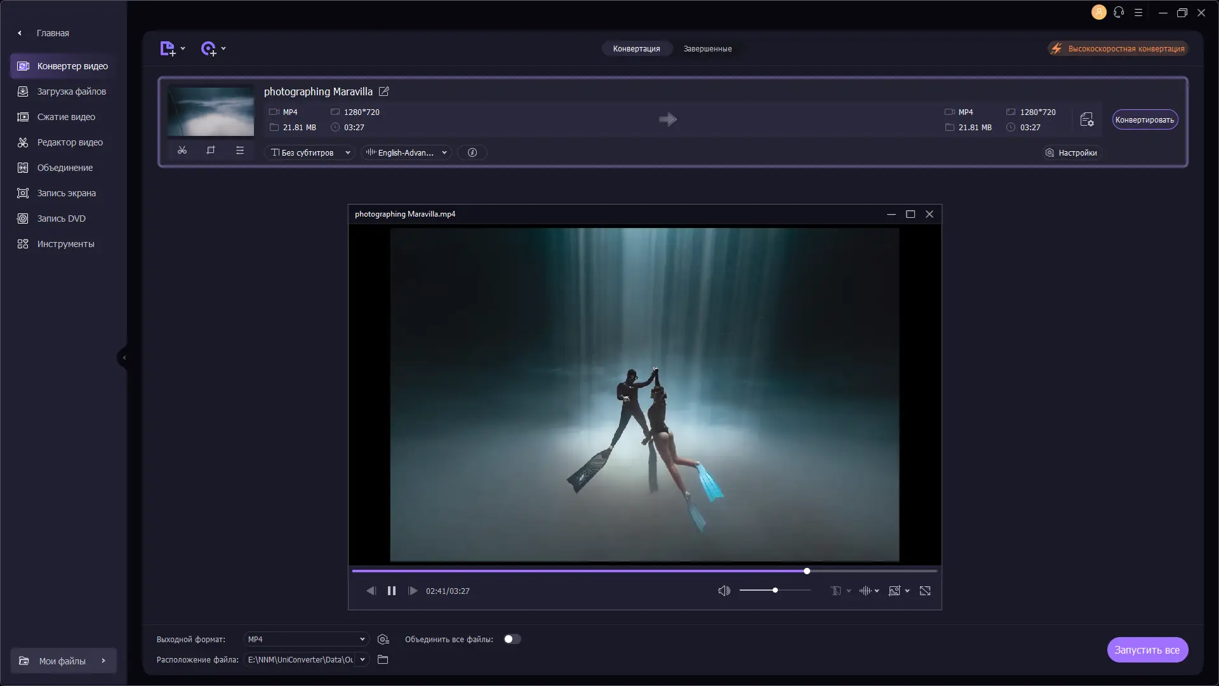1219x686 pixels.
Task: Expand the Без субтитров subtitle dropdown
Action: (x=310, y=152)
